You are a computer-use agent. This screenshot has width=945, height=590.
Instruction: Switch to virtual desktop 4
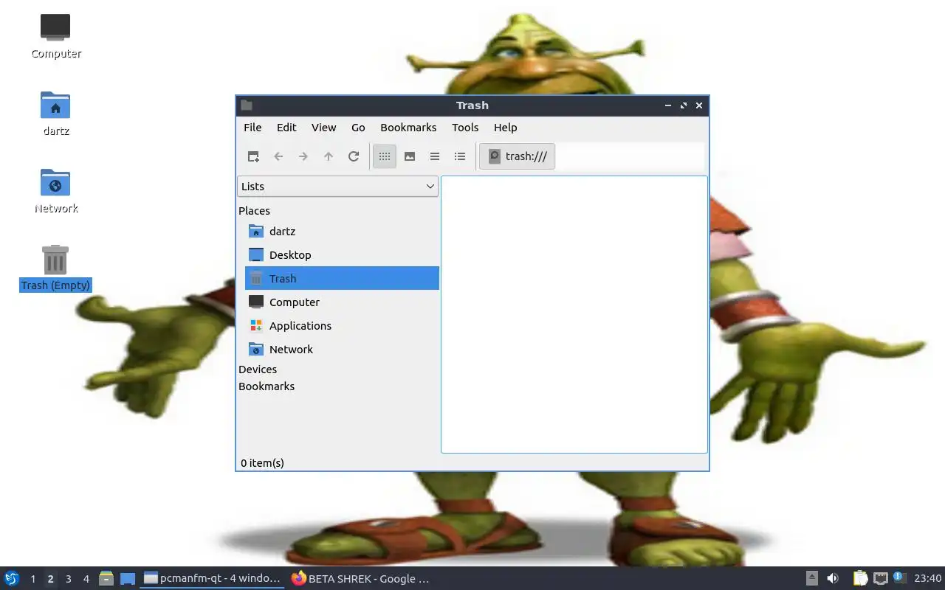click(x=86, y=579)
